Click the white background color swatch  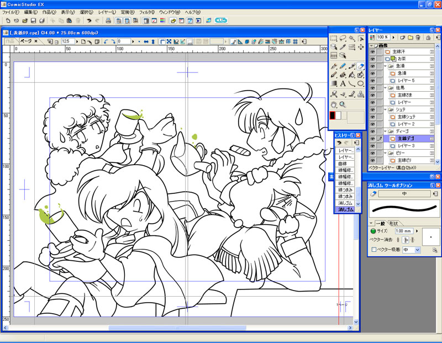(x=338, y=115)
